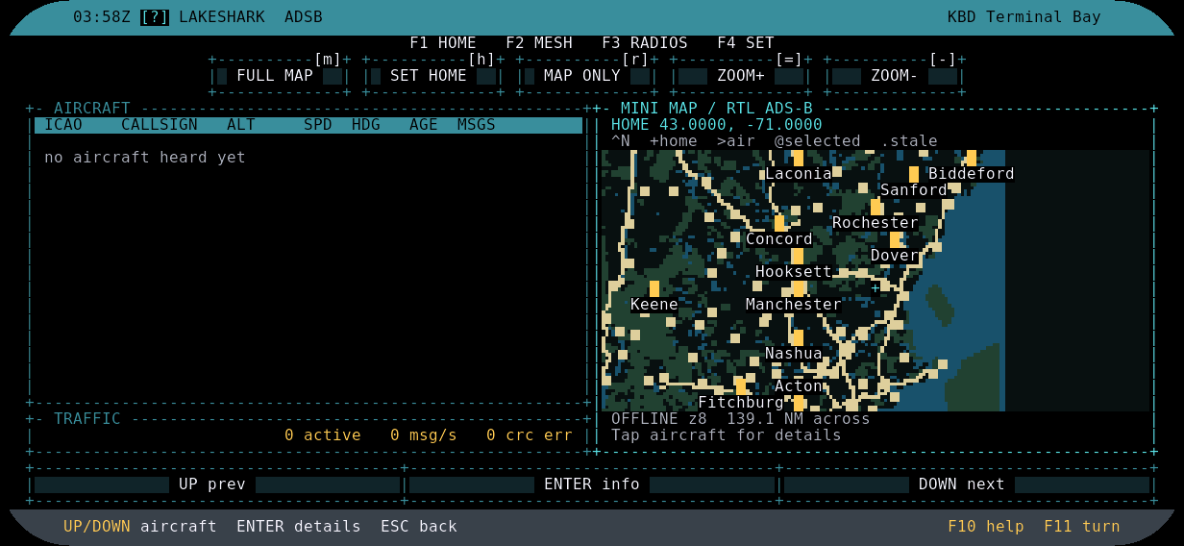Click the 'Tap aircraft for details' hint
Viewport: 1184px width, 546px height.
pyautogui.click(x=727, y=435)
